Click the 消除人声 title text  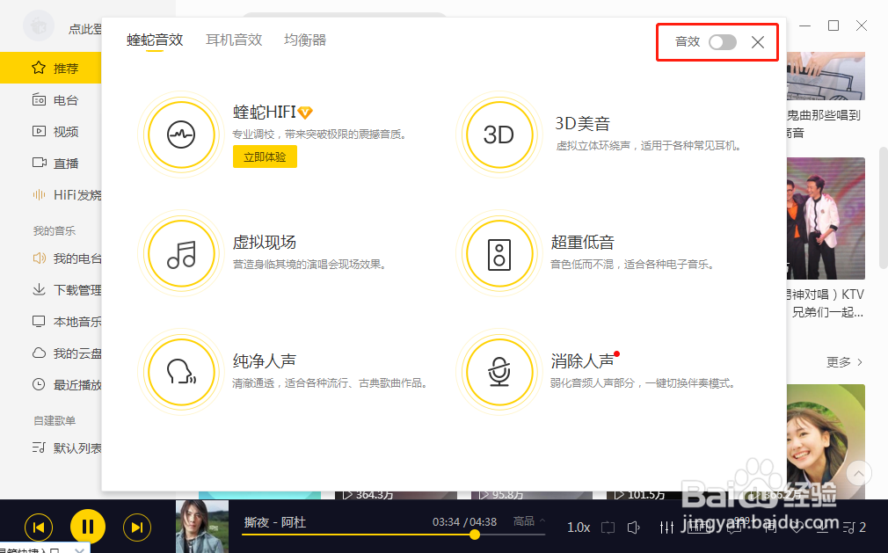point(583,361)
